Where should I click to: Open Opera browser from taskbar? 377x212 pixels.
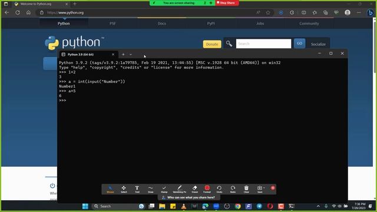(x=270, y=206)
